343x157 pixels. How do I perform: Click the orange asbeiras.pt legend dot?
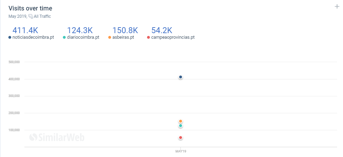pos(110,37)
